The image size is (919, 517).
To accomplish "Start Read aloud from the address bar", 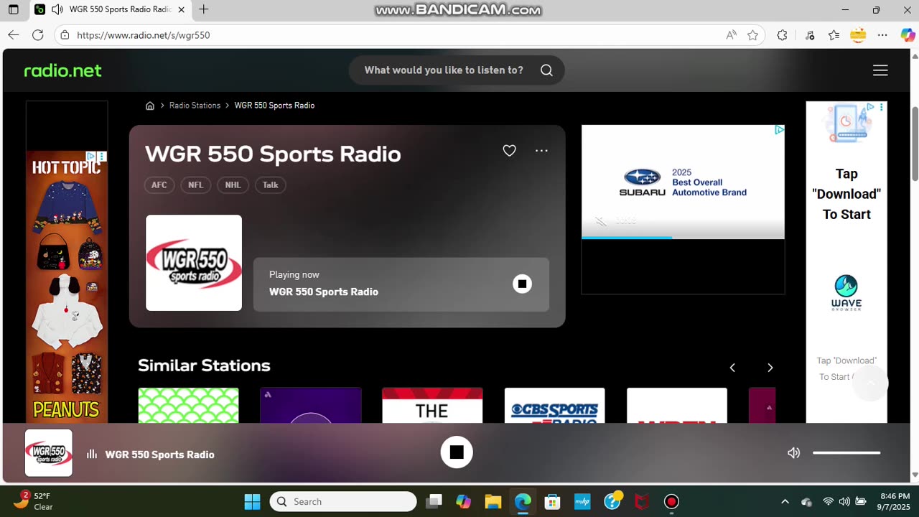I will pos(731,35).
